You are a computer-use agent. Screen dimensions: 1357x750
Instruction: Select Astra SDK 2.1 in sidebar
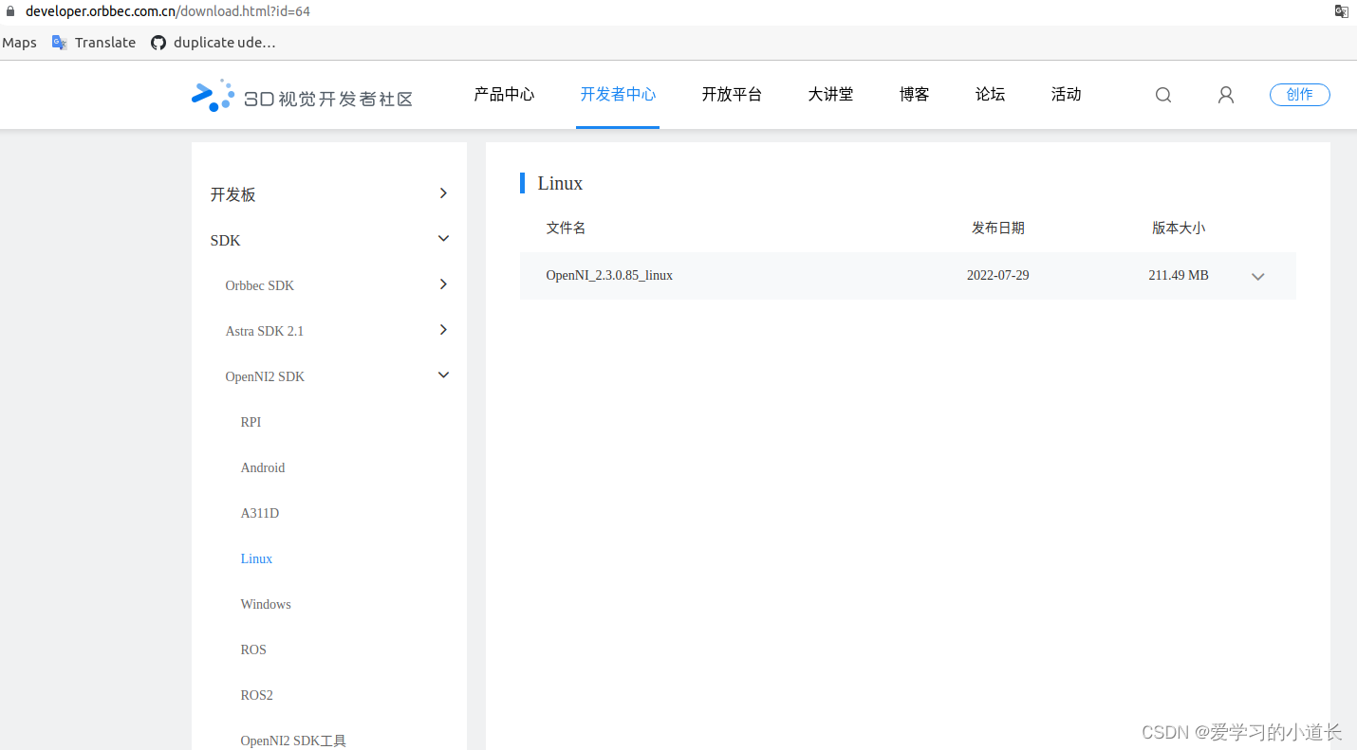[264, 331]
